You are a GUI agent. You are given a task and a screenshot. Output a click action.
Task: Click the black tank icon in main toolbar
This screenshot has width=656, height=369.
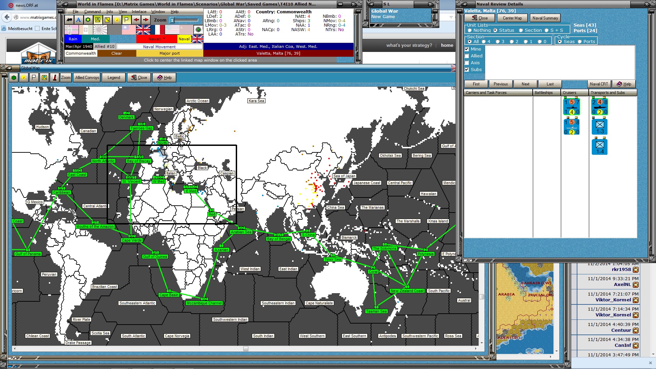(69, 20)
